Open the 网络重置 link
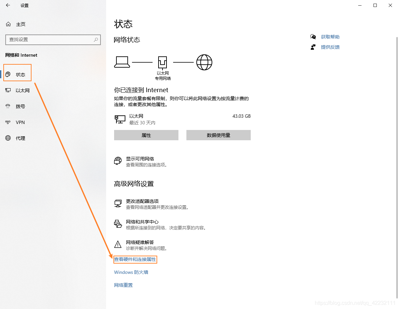 tap(123, 285)
